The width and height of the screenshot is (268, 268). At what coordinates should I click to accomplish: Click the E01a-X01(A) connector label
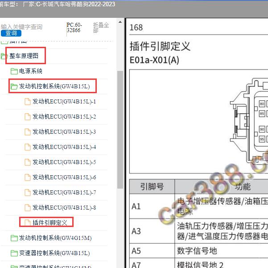(x=154, y=60)
